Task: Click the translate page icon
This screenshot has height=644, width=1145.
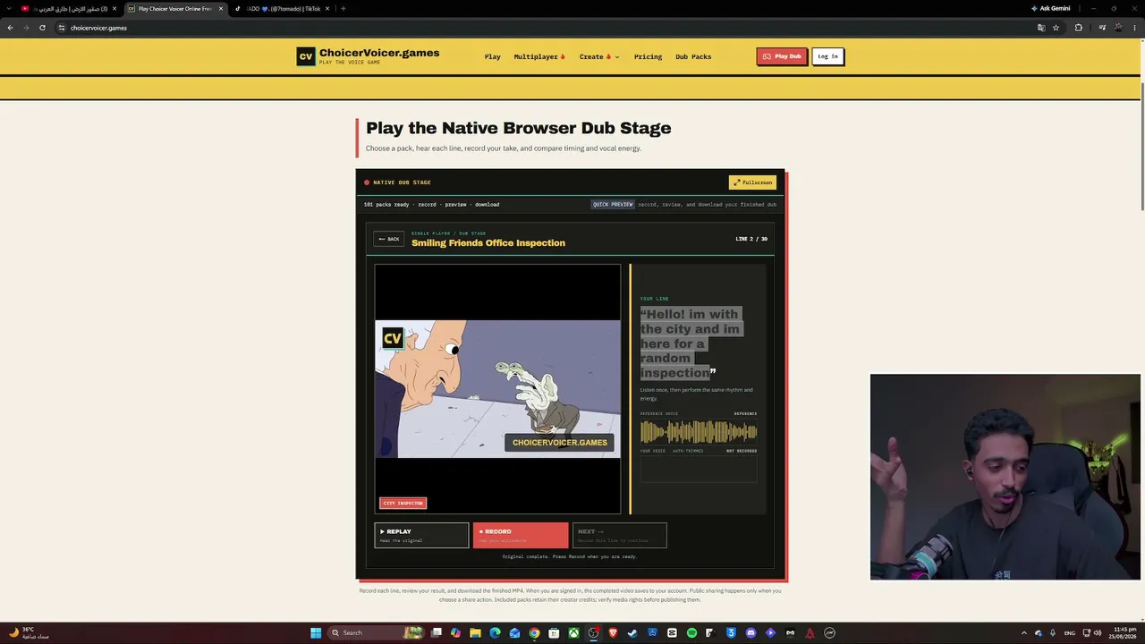Action: (1041, 28)
